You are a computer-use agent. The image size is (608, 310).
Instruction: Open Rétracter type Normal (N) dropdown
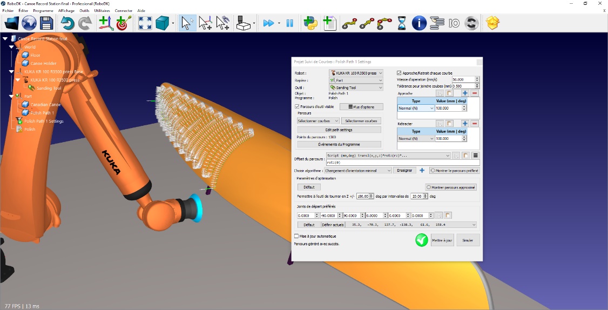pyautogui.click(x=416, y=138)
